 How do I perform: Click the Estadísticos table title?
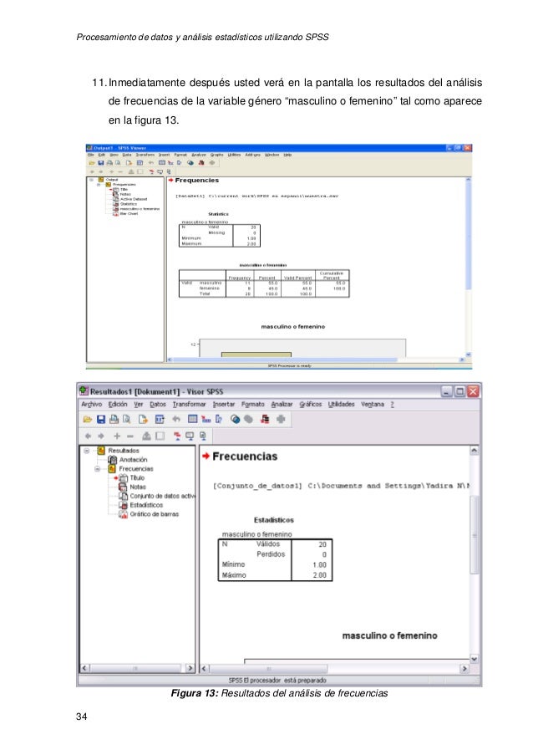coord(274,520)
